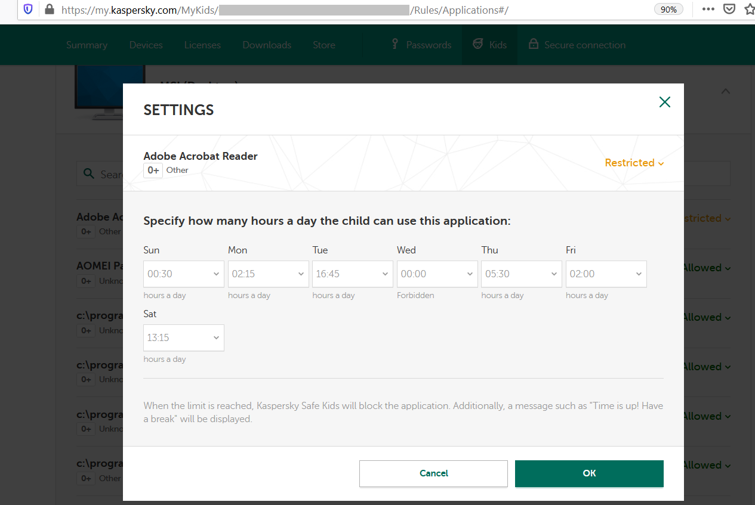Close the Settings dialog with the X
Screen dimensions: 755x505
(x=664, y=102)
